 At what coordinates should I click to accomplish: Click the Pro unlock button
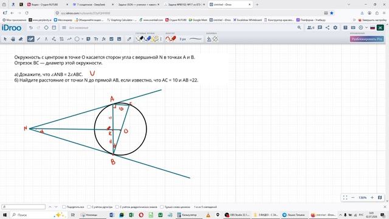[367, 39]
